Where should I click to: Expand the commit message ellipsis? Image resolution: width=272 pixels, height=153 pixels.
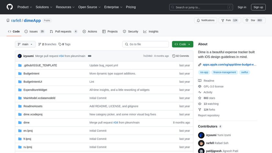pos(89,56)
